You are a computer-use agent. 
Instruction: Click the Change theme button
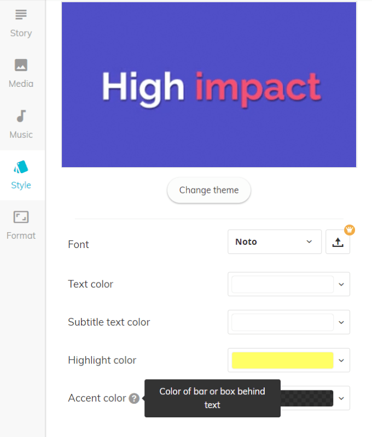tap(209, 190)
